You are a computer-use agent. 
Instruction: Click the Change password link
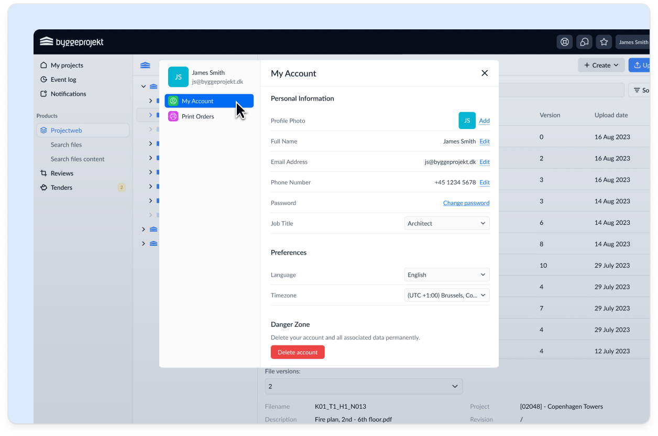(466, 203)
